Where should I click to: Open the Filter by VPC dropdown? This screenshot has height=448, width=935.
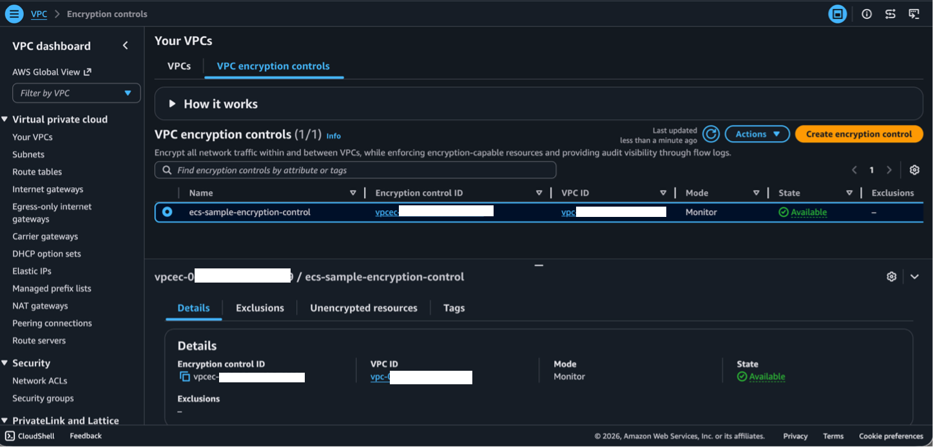coord(76,93)
